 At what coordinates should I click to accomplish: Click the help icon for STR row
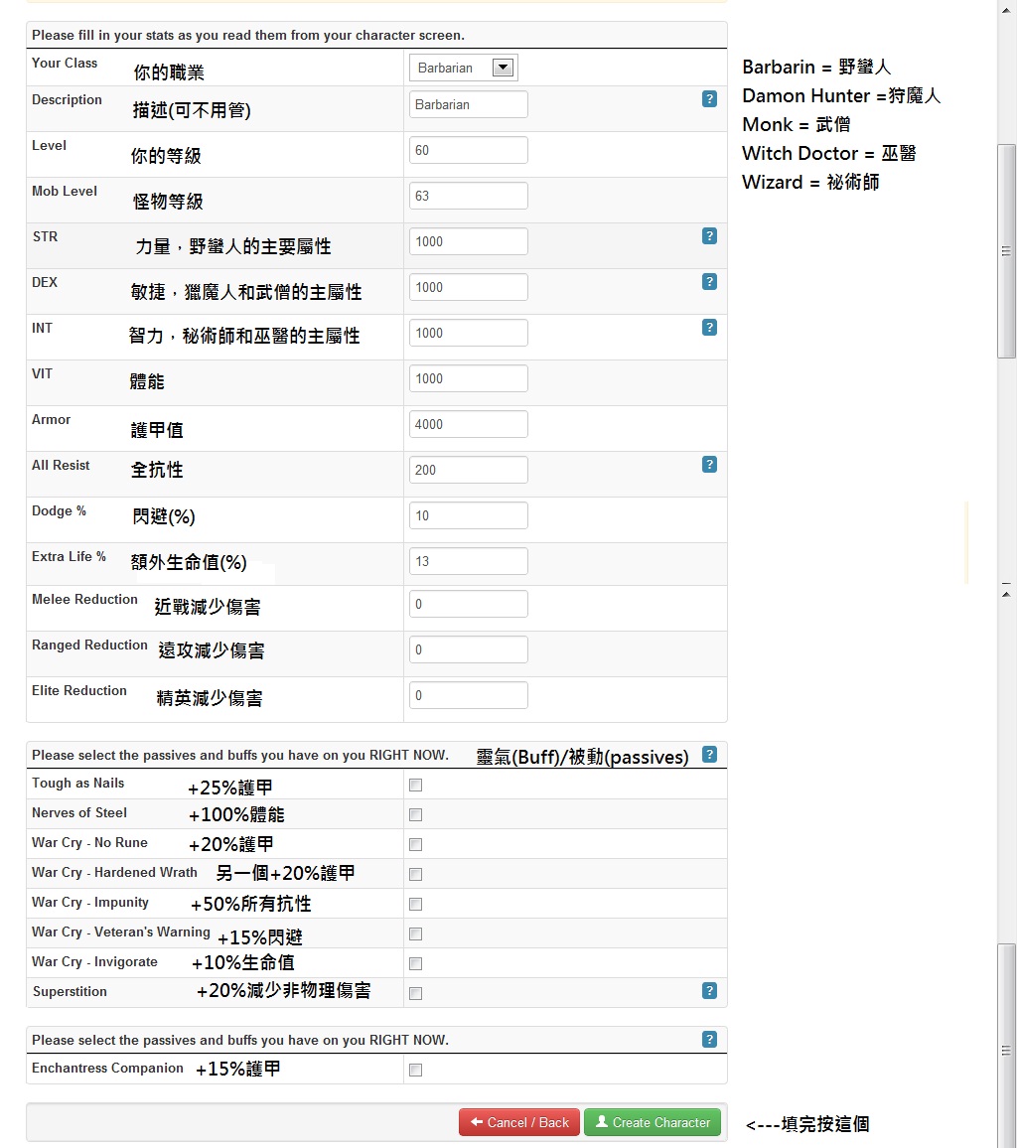click(709, 236)
